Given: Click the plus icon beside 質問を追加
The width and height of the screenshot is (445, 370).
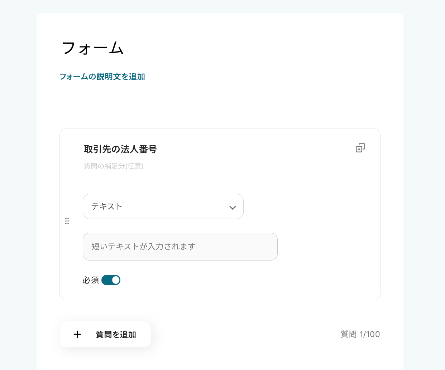Looking at the screenshot, I should click(x=77, y=334).
